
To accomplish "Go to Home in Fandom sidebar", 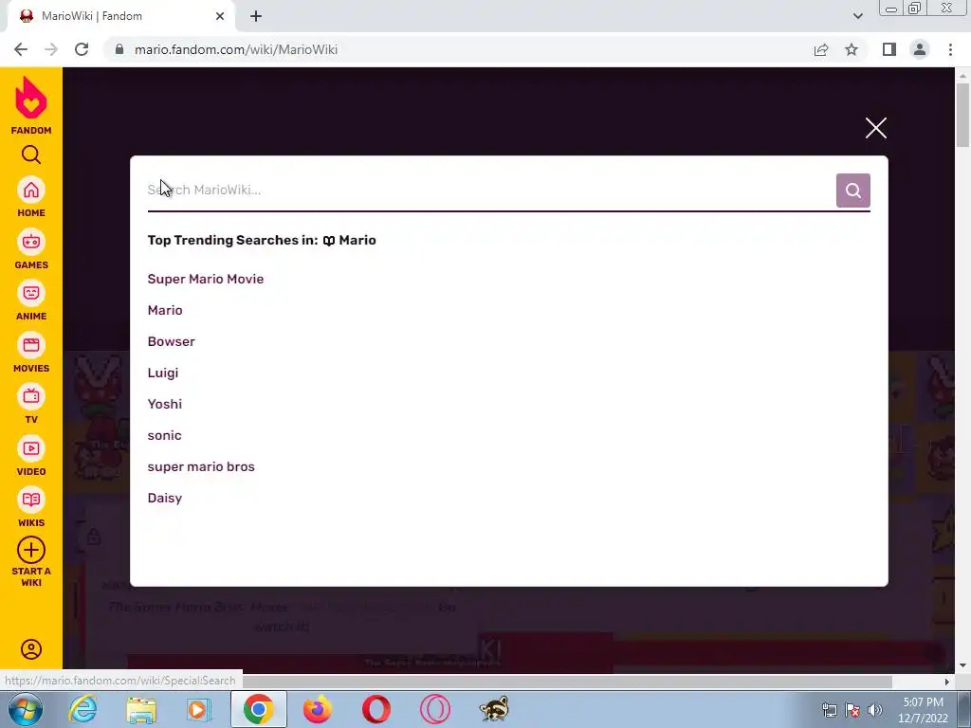I will tap(31, 197).
